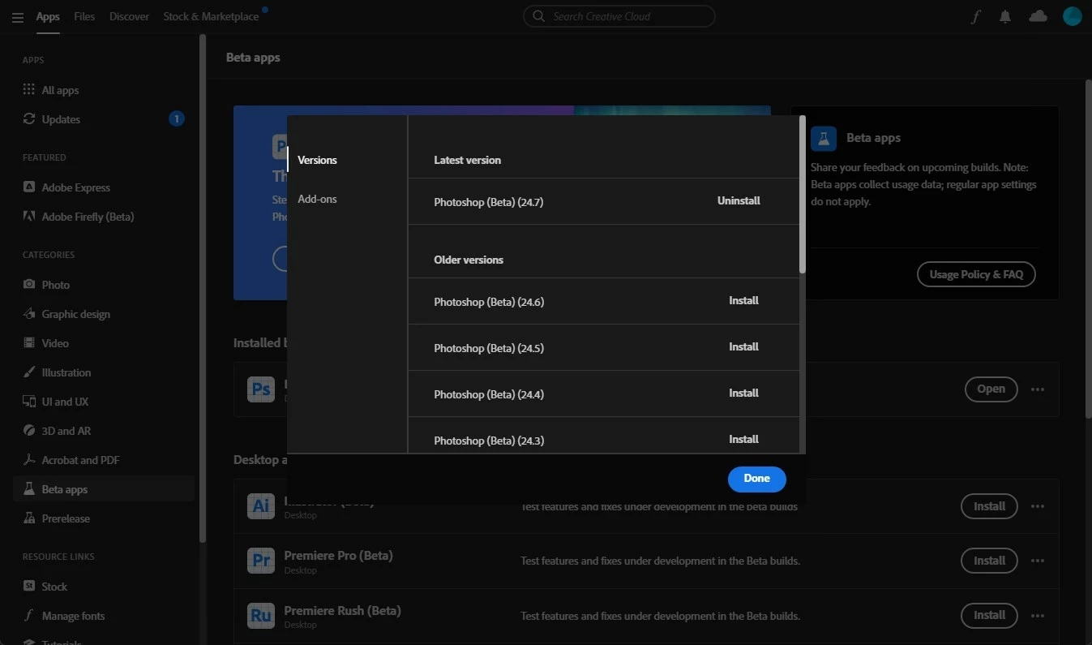The width and height of the screenshot is (1092, 645).
Task: Click the Latest version heading
Action: [467, 160]
